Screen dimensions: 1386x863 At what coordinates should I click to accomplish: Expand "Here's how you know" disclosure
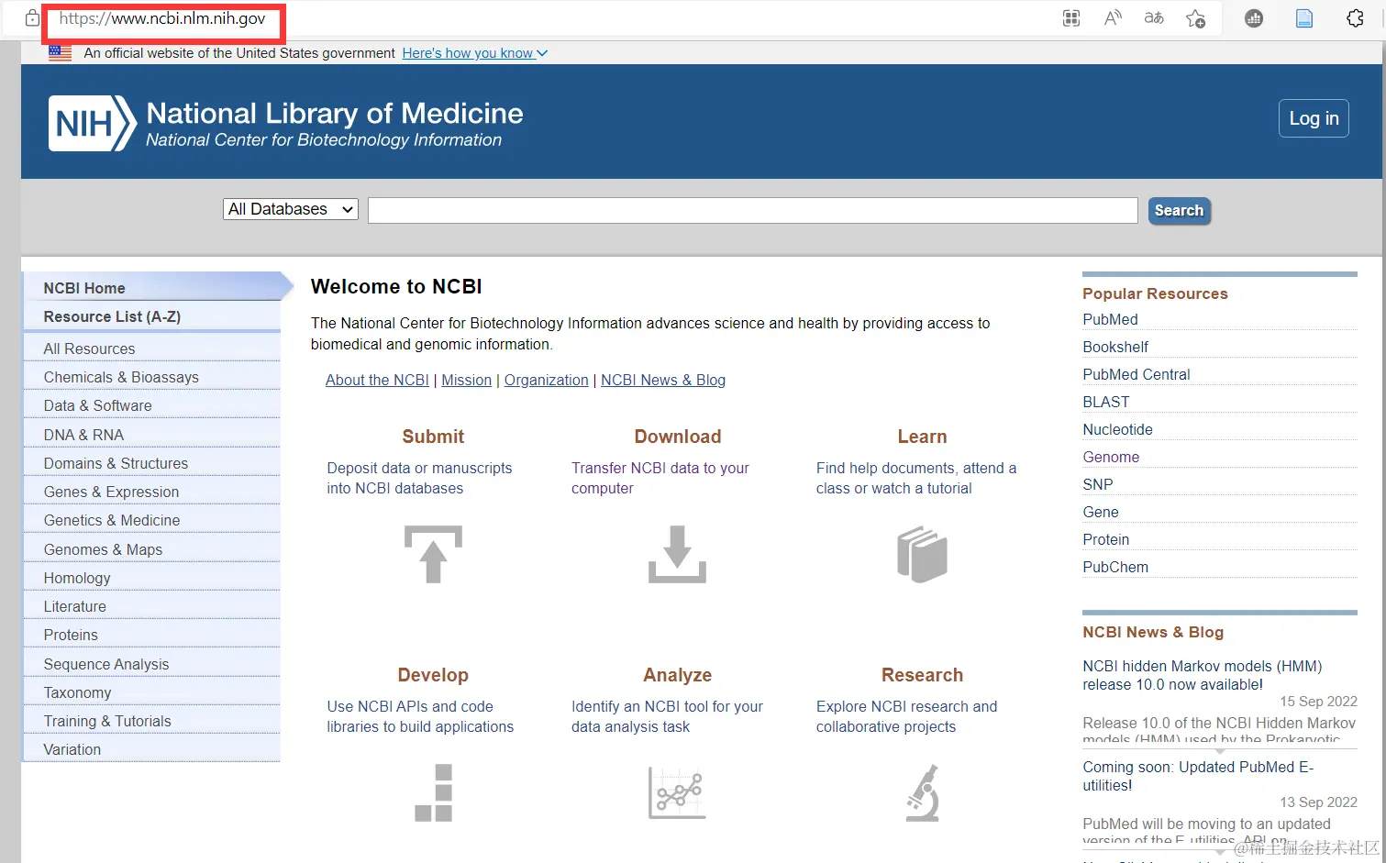(474, 53)
